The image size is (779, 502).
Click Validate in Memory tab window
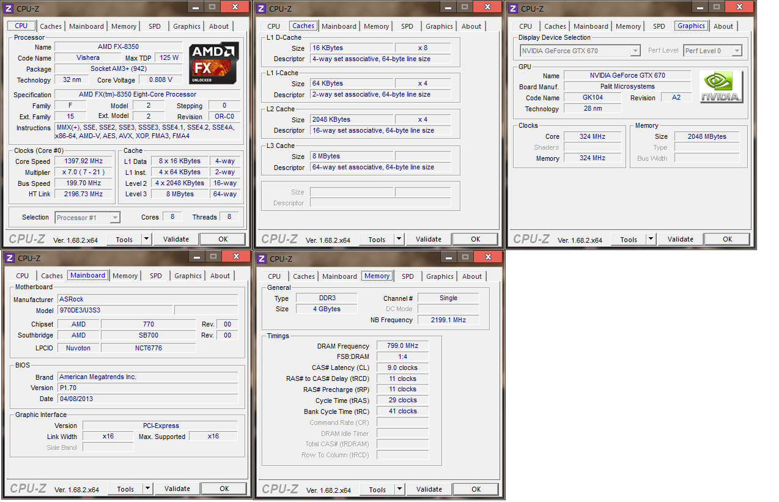click(429, 489)
